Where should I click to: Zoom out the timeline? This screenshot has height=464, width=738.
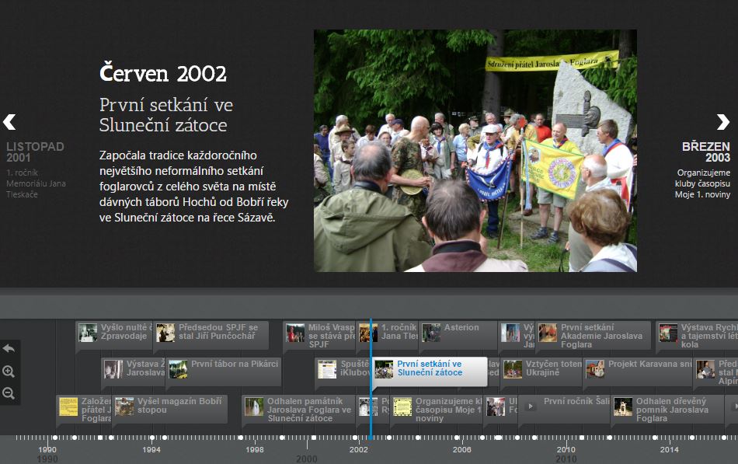[x=9, y=393]
